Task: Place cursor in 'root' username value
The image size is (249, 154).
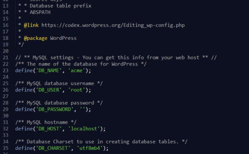Action: tap(76, 90)
